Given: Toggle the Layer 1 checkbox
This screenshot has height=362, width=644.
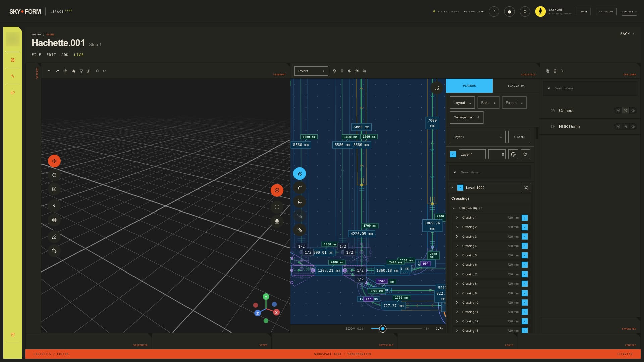Looking at the screenshot, I should [453, 154].
